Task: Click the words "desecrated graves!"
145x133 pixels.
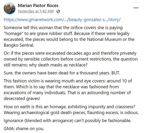Action: coord(22,99)
